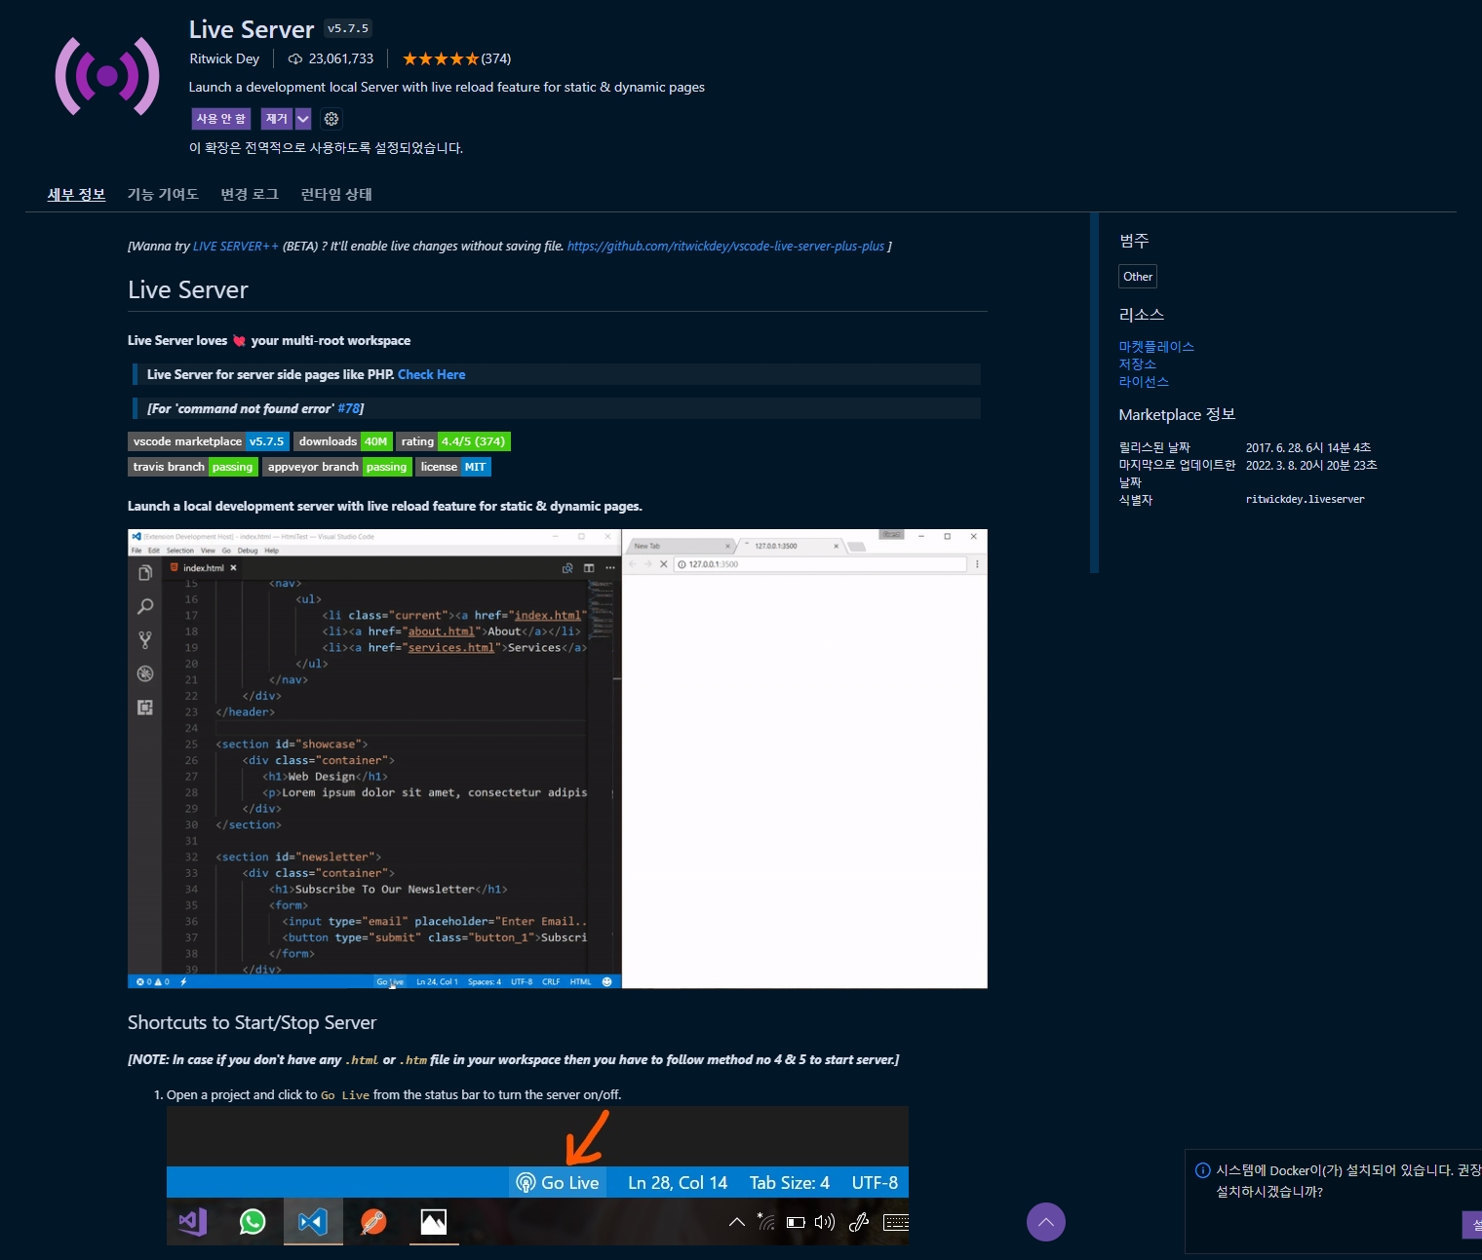Click the Ritwick Dey publisher name
Image resolution: width=1482 pixels, height=1260 pixels.
tap(224, 59)
